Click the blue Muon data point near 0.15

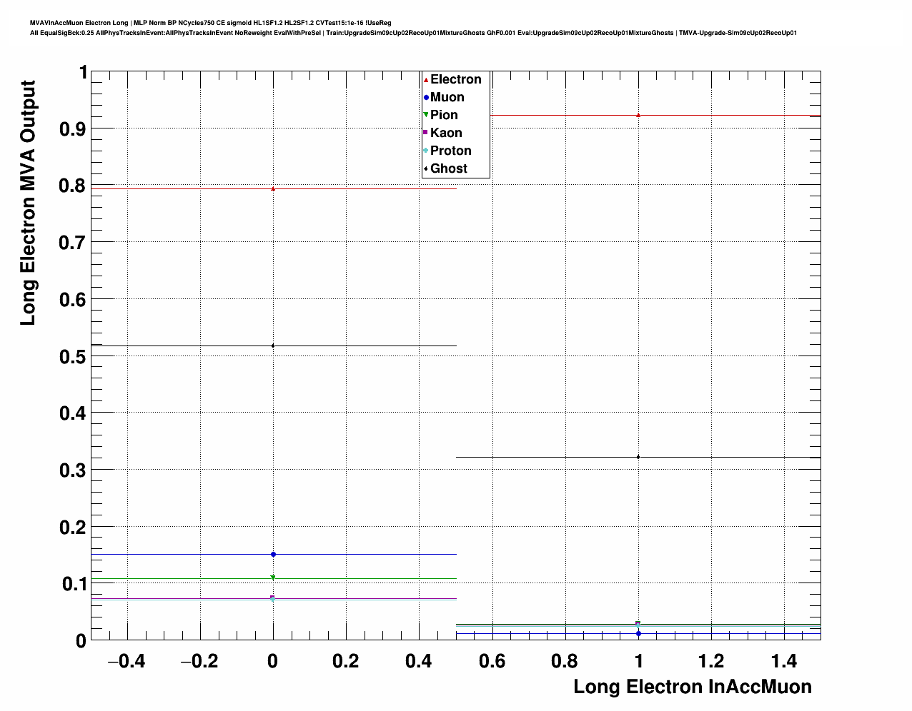[273, 554]
